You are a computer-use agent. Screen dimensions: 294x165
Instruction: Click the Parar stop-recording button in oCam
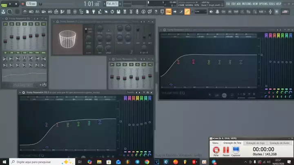[216, 150]
